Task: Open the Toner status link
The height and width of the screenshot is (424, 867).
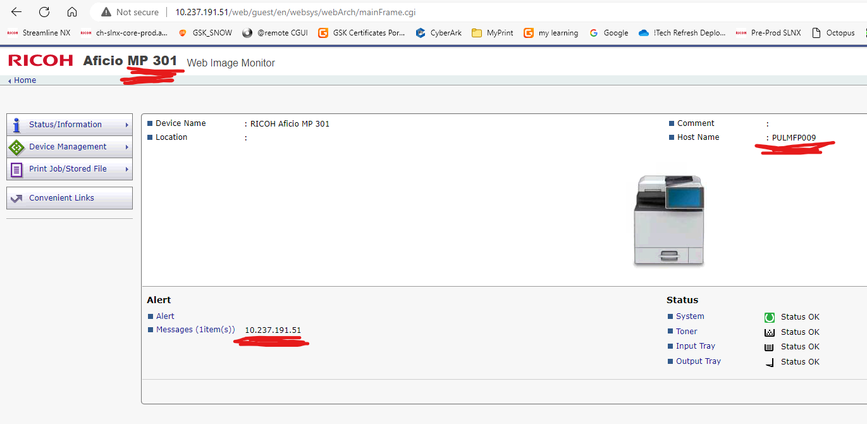Action: coord(687,332)
